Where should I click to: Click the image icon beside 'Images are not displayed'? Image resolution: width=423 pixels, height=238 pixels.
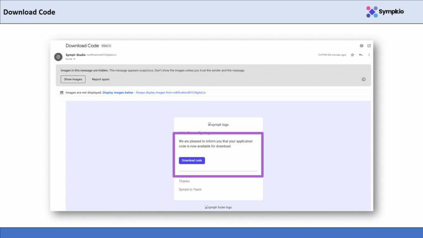(x=62, y=93)
